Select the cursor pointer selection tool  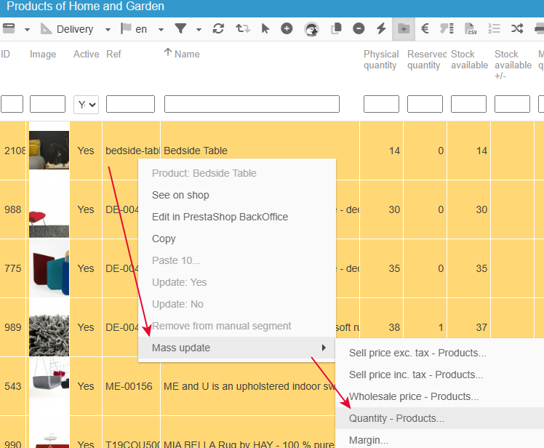coord(265,28)
